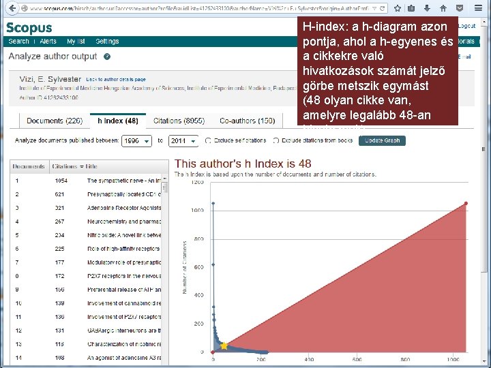
Task: Go to the browser home icon
Action: tap(443, 8)
